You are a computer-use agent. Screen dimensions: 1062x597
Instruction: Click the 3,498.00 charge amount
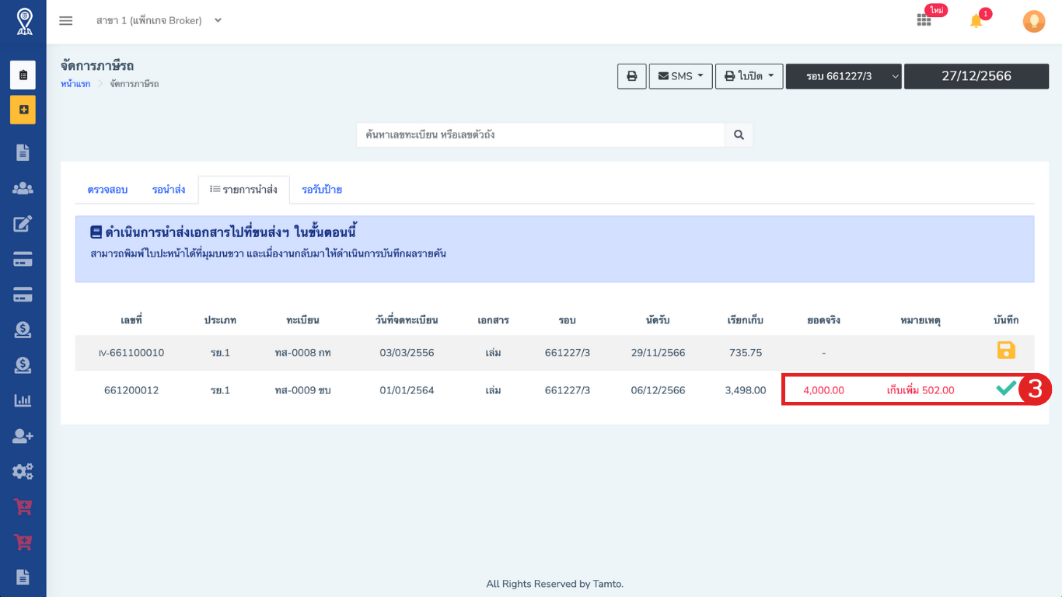click(x=746, y=390)
